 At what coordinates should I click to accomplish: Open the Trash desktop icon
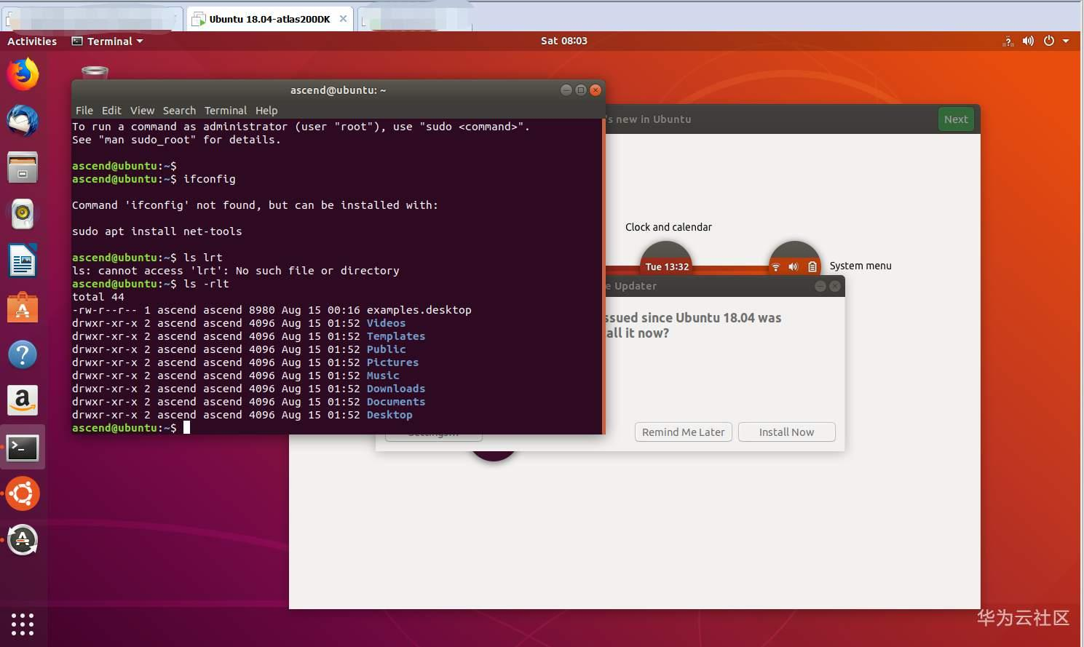pos(95,72)
